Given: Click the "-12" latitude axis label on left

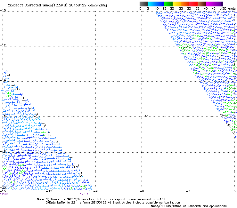Looking at the screenshot, I should click(x=3, y=45).
